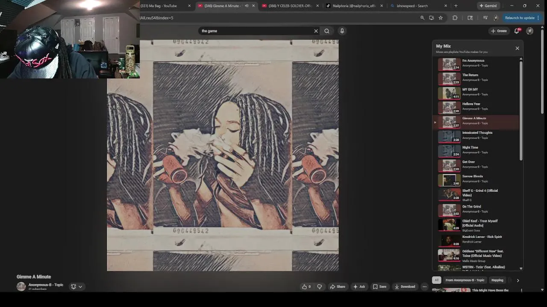Image resolution: width=547 pixels, height=307 pixels.
Task: Switch to the Ma Bag - YouTube tab
Action: [x=162, y=6]
